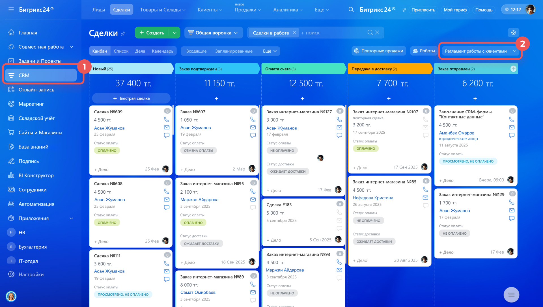The image size is (543, 307).
Task: Open Асан Жуманов link on Сделка №609
Action: point(109,128)
